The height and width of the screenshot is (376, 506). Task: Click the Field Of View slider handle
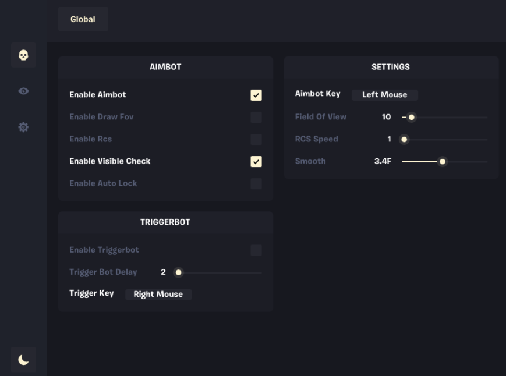(412, 118)
